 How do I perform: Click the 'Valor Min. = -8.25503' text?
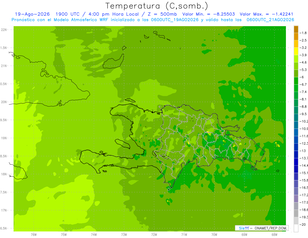[208, 14]
